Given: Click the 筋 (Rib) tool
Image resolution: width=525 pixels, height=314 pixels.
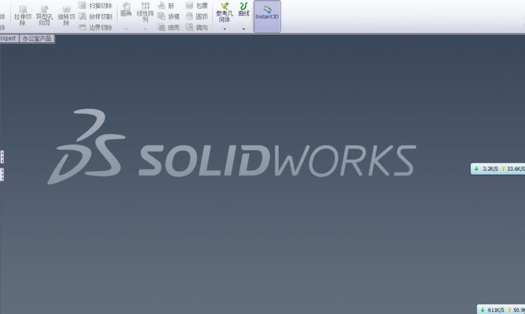Looking at the screenshot, I should click(166, 5).
